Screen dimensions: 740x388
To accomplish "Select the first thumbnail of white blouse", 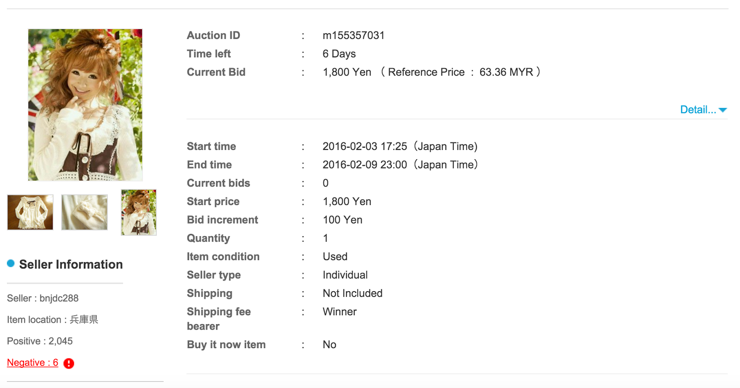I will [30, 212].
